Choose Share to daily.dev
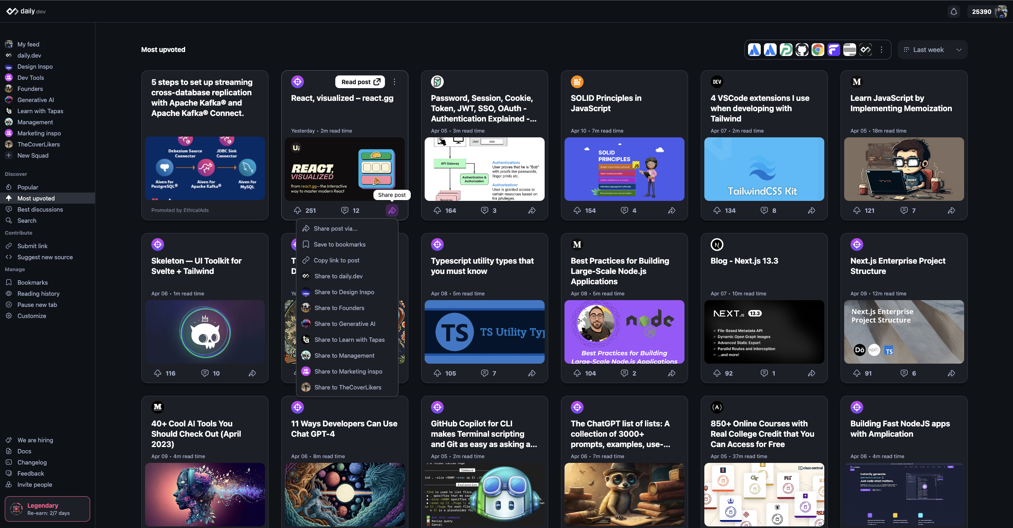This screenshot has width=1013, height=528. coord(347,276)
